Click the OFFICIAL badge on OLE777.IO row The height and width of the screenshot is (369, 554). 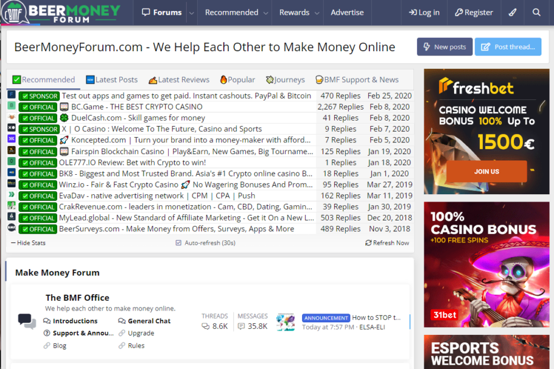tap(38, 163)
